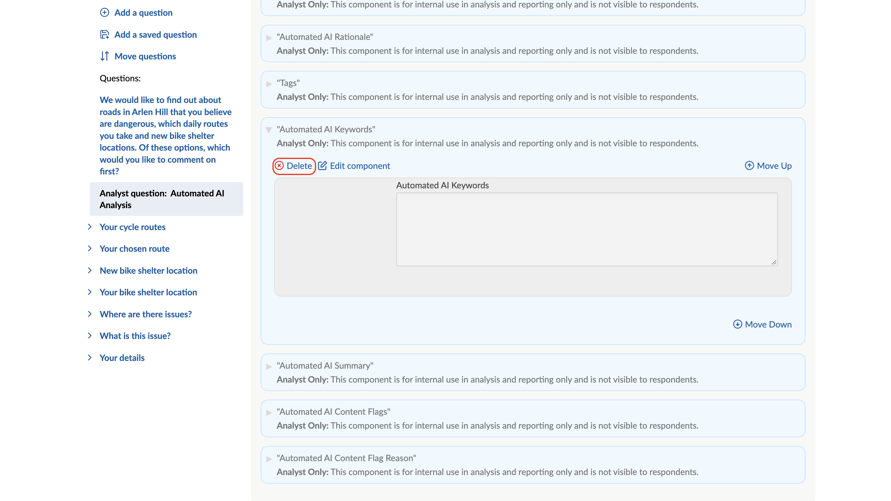Open the Move questions link
Image resolution: width=891 pixels, height=501 pixels.
coord(145,56)
